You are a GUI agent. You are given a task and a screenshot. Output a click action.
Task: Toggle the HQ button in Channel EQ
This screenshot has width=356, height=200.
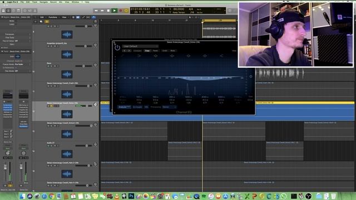pyautogui.click(x=146, y=107)
